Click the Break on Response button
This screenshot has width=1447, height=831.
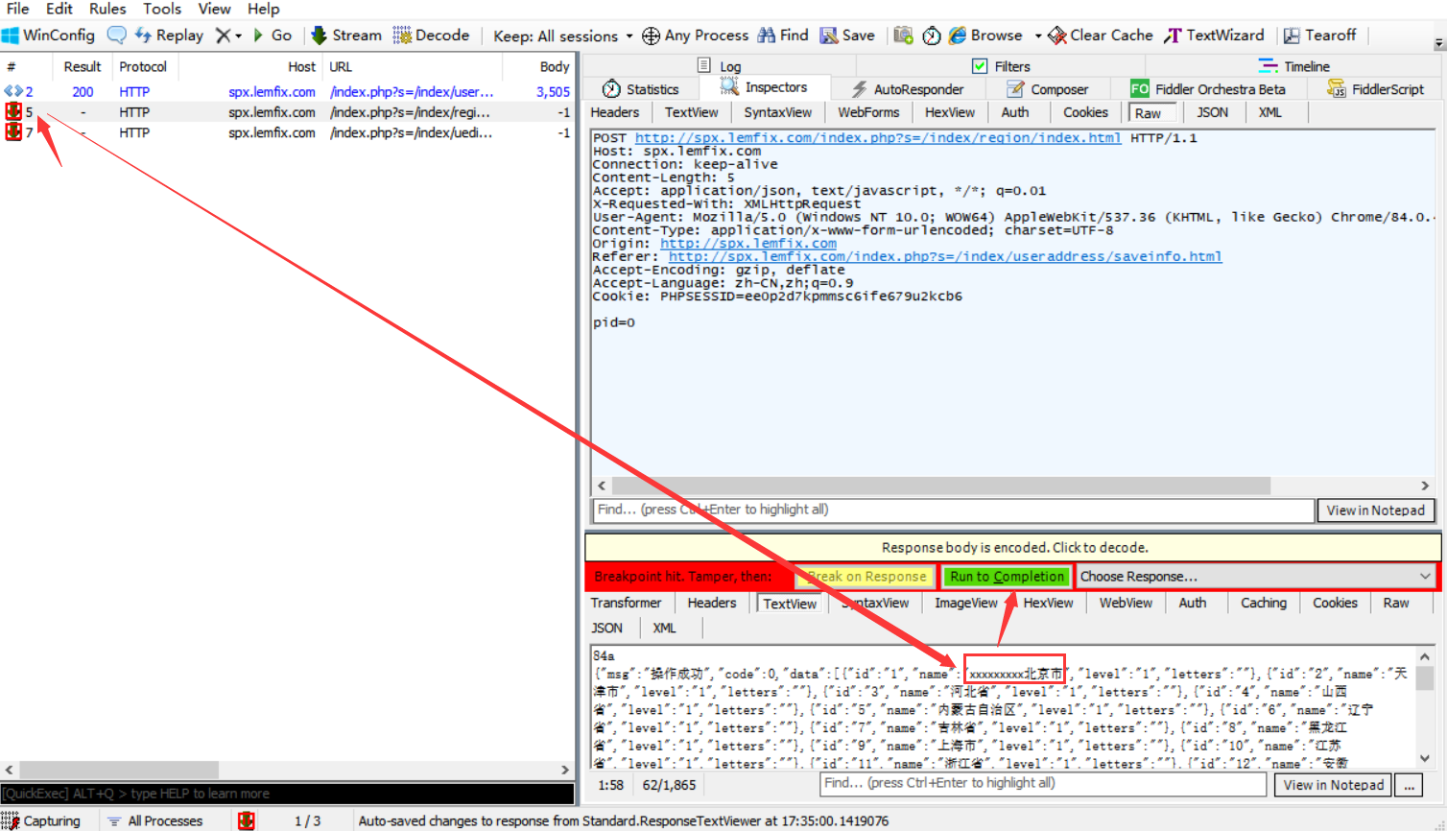click(866, 577)
